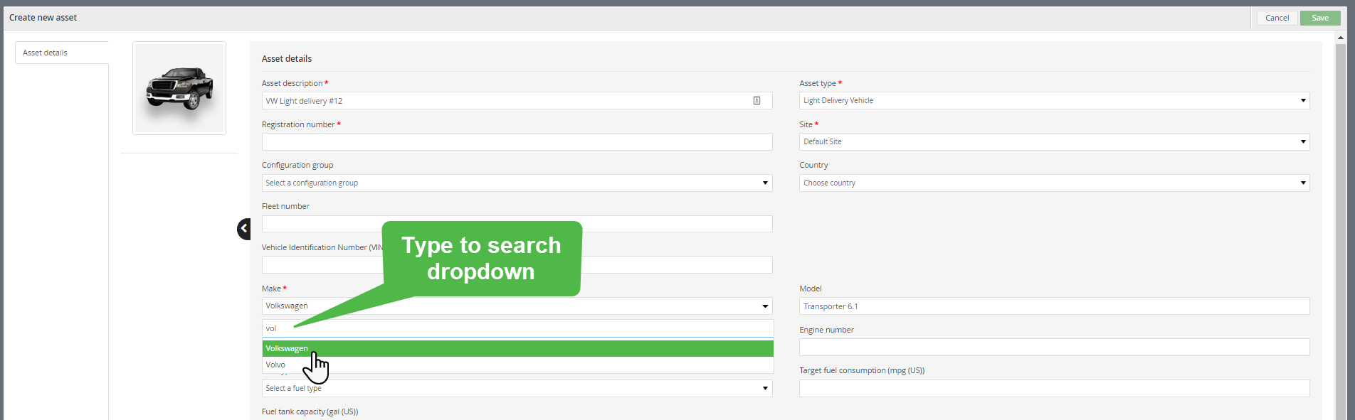Click the make search box containing 'vol'
The width and height of the screenshot is (1355, 420).
coord(517,328)
